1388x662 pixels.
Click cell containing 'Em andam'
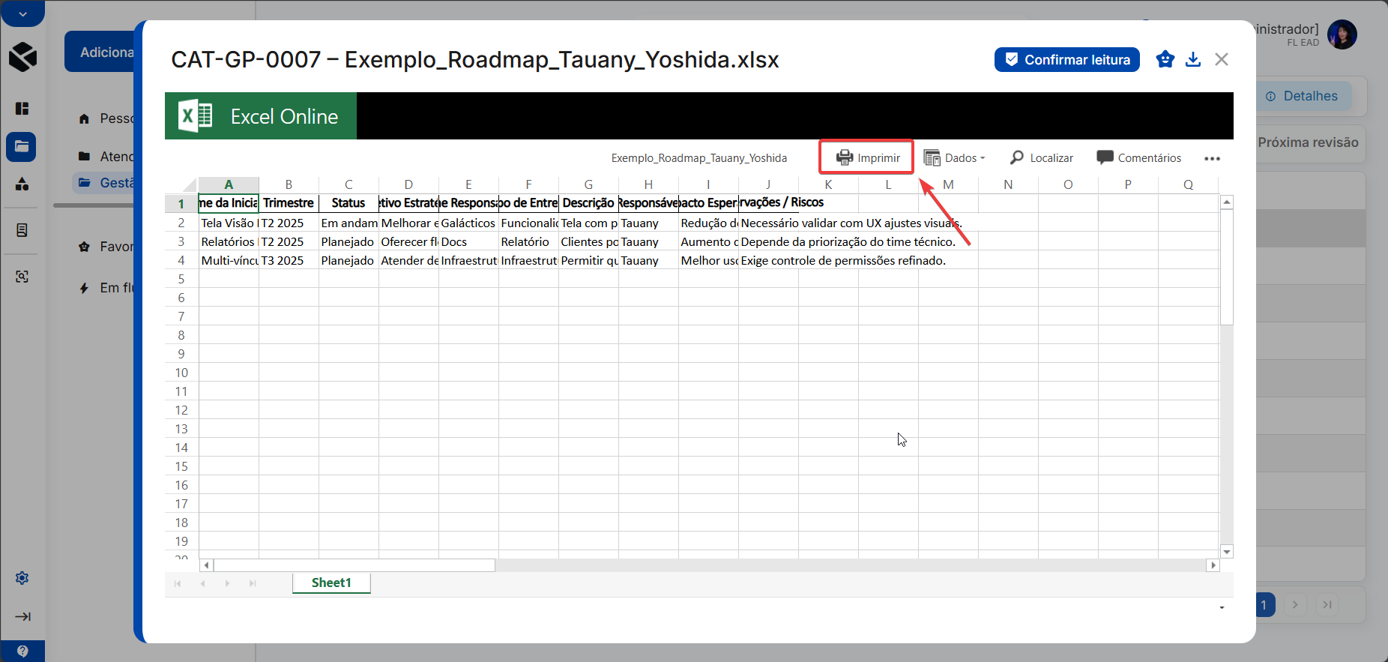click(348, 223)
